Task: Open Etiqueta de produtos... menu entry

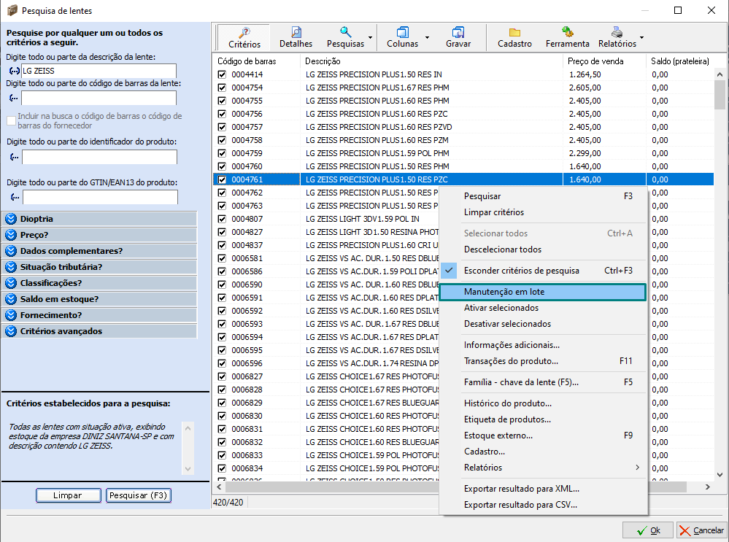Action: (x=543, y=419)
